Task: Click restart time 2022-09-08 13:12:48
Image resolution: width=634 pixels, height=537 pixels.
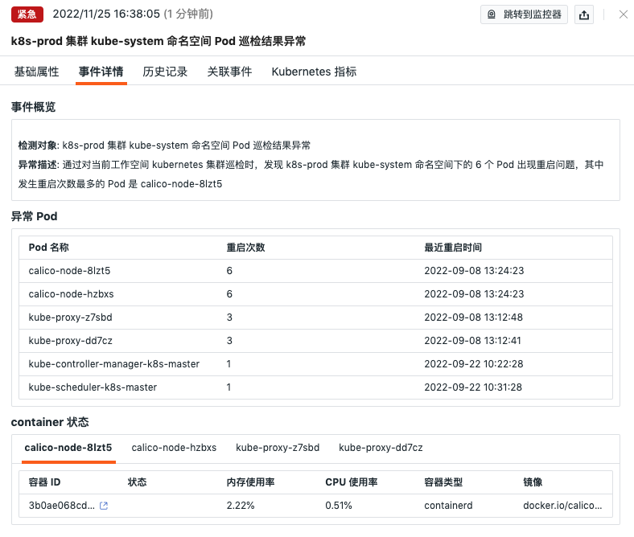Action: pos(473,318)
